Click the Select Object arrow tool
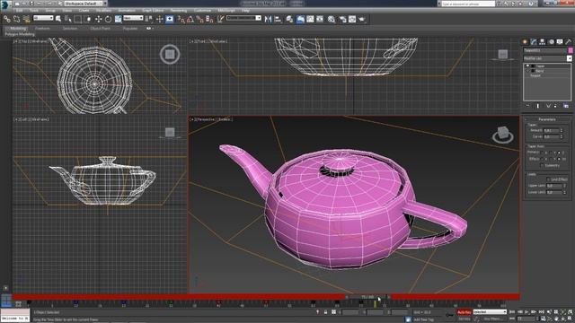The image size is (575, 323). tap(58, 19)
